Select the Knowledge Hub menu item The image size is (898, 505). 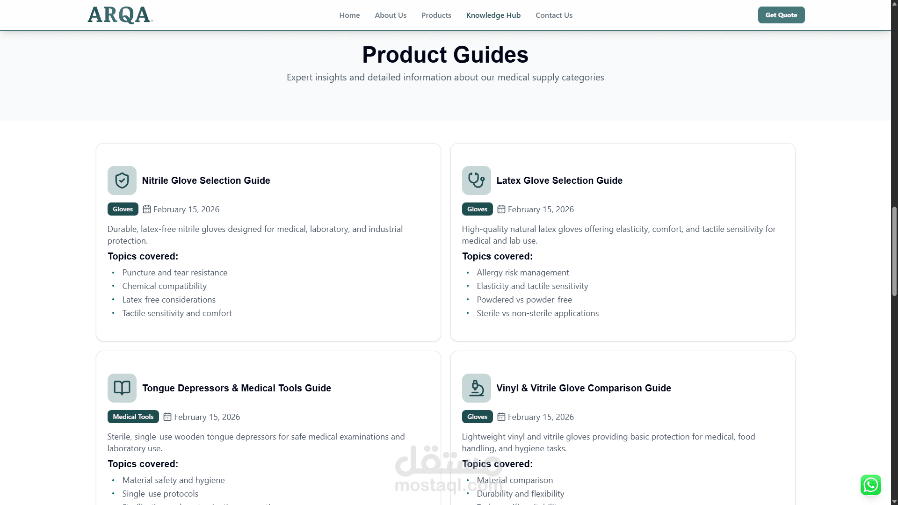[493, 15]
